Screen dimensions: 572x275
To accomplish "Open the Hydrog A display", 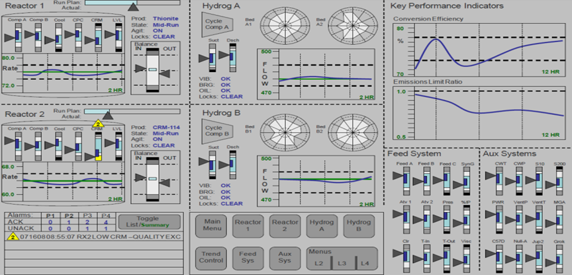I will pos(321,225).
